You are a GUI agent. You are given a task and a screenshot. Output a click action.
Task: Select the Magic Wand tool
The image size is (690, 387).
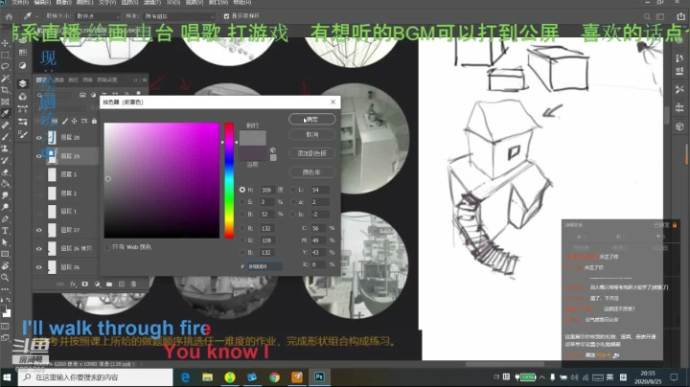6,79
